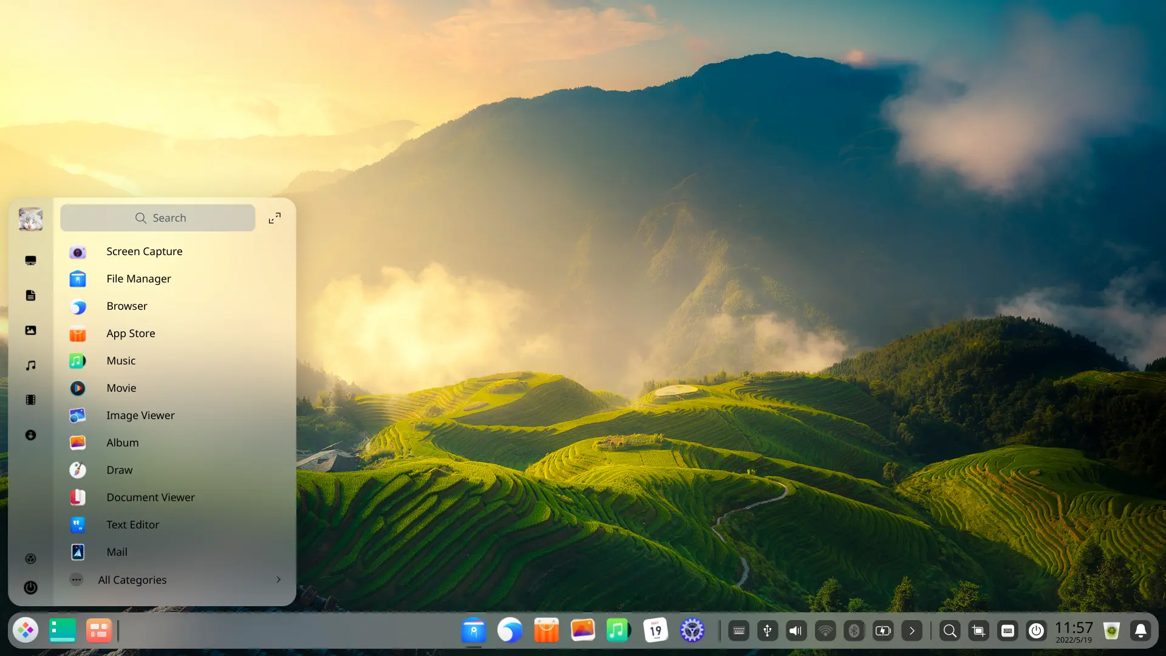Select Image Viewer in launcher list
Screen dimensions: 1166x656
tap(140, 415)
